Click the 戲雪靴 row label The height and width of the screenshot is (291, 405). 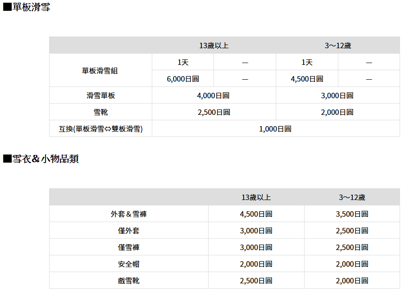(128, 281)
